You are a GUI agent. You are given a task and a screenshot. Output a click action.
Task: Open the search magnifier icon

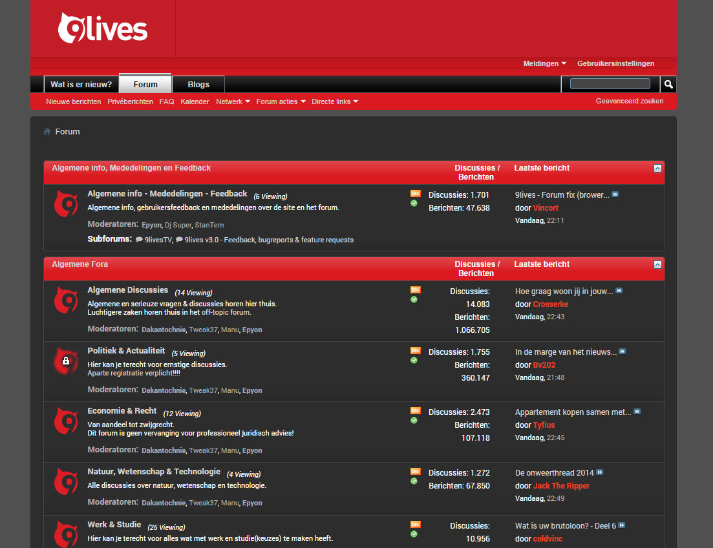[668, 84]
